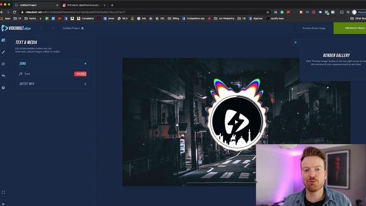
Task: Click Preview Poster Image link
Action: [x=314, y=28]
